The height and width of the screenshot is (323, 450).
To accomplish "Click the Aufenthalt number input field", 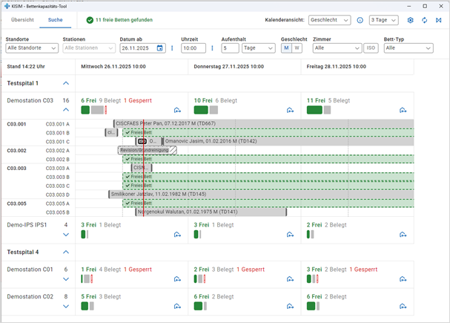I will (230, 48).
